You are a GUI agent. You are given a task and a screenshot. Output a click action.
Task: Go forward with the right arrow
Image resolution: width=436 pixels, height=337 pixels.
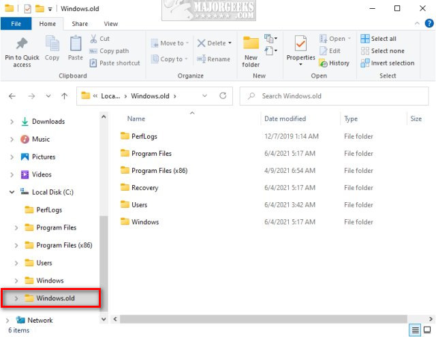point(31,96)
